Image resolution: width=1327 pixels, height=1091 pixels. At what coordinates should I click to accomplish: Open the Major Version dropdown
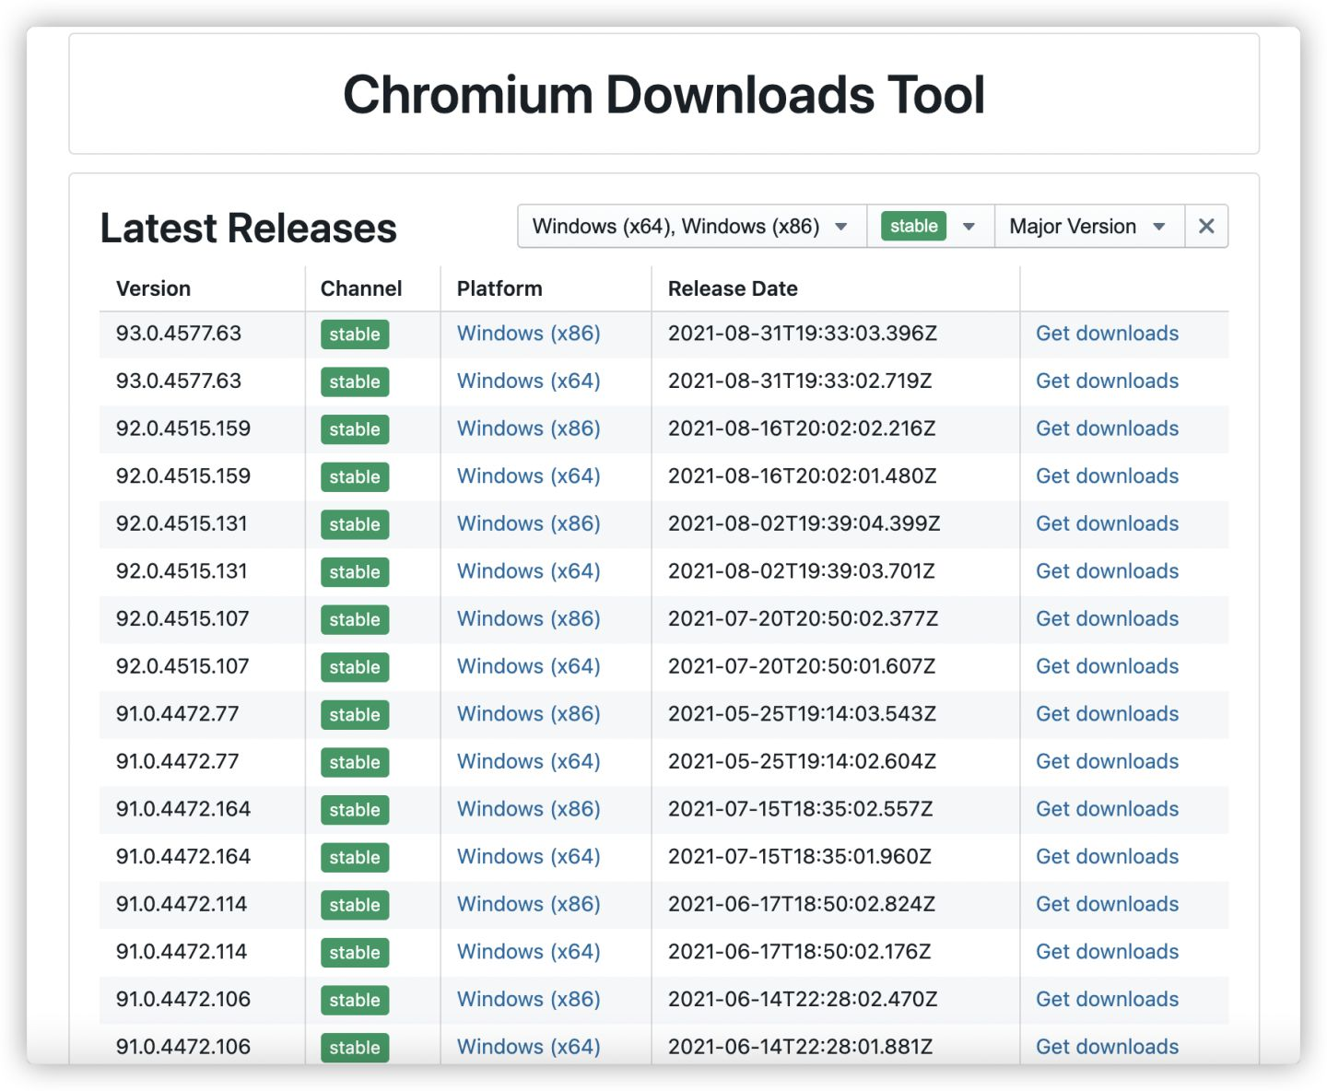point(1089,227)
